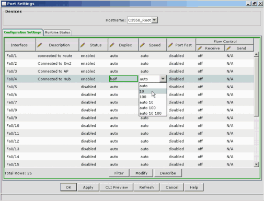Open the CLI Preview
This screenshot has width=264, height=201.
(x=117, y=187)
